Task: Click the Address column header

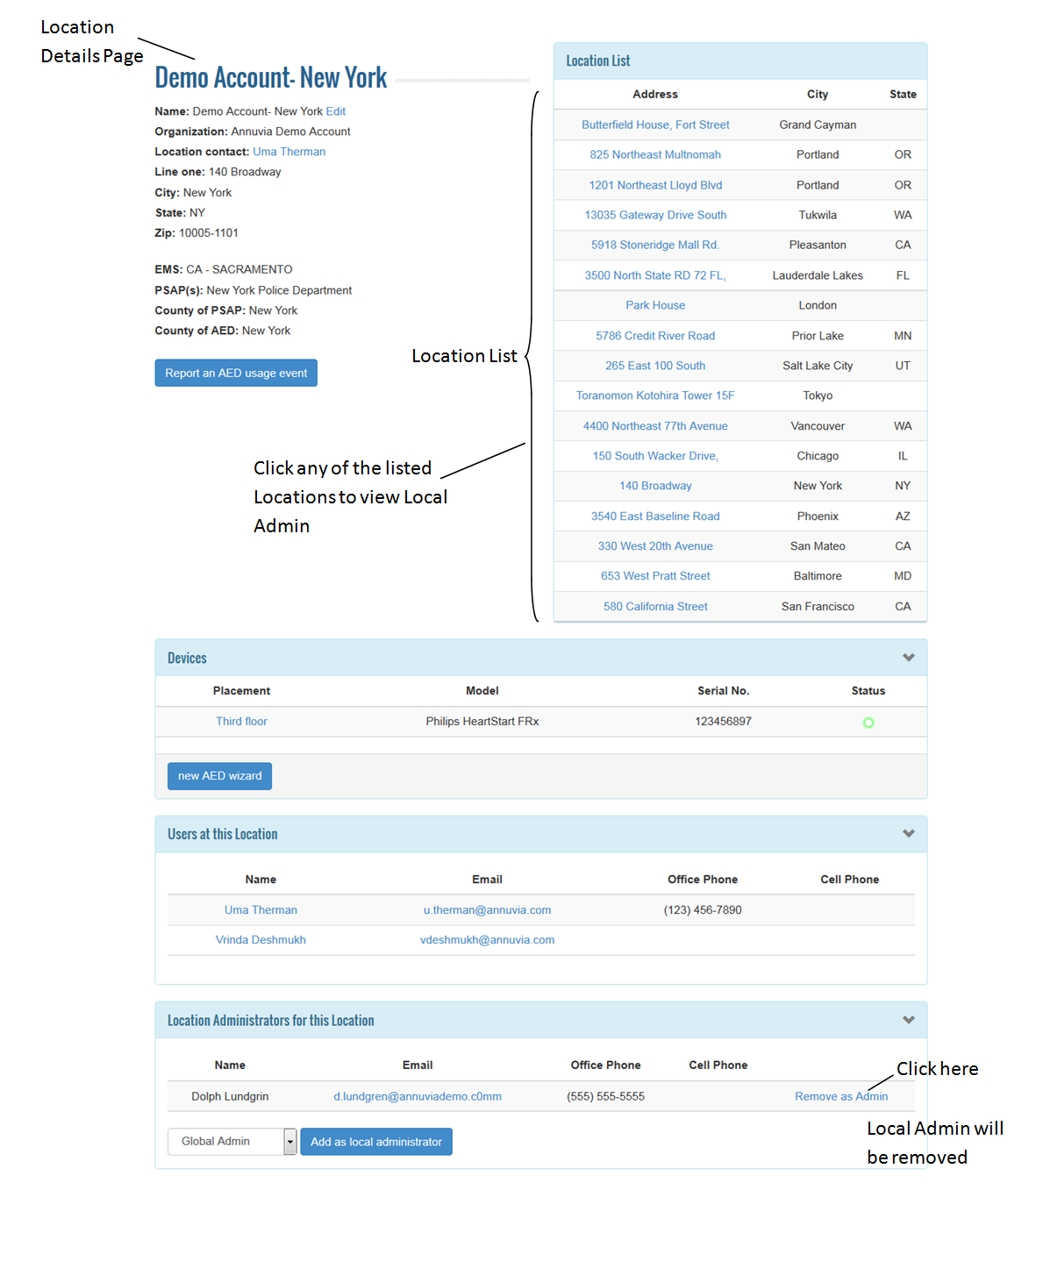Action: tap(655, 95)
